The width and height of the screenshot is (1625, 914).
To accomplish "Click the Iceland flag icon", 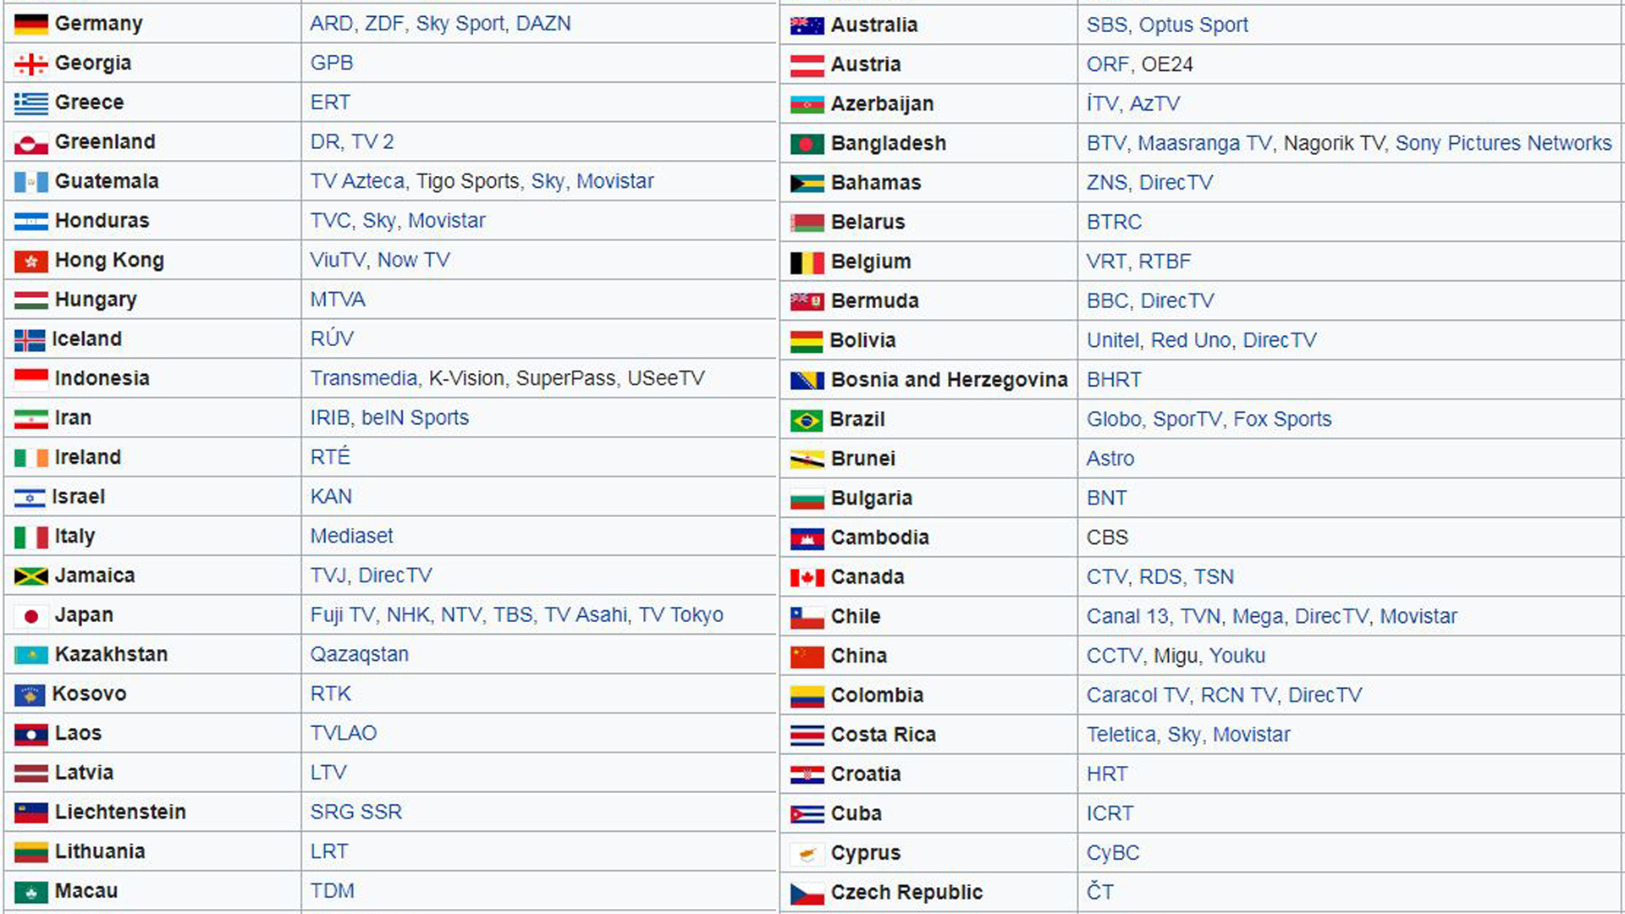I will click(30, 340).
